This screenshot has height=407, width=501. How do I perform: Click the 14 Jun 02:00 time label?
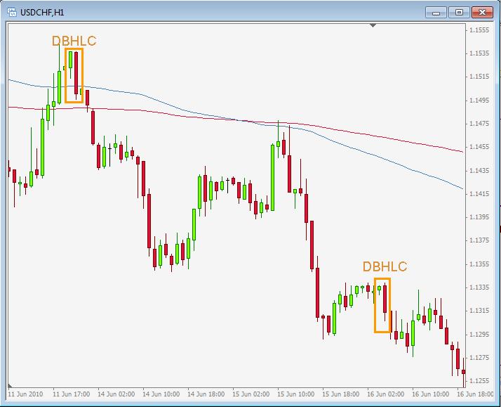coord(116,394)
